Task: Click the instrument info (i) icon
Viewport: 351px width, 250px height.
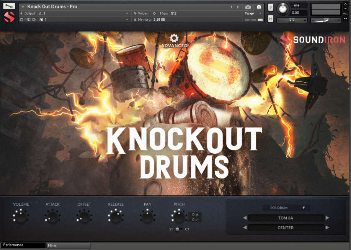Action: [258, 6]
